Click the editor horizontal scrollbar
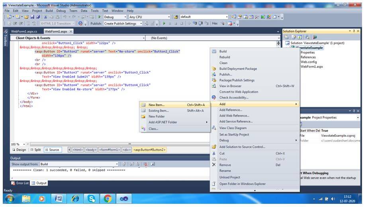Viewport: 368px width, 207px height. [129, 144]
